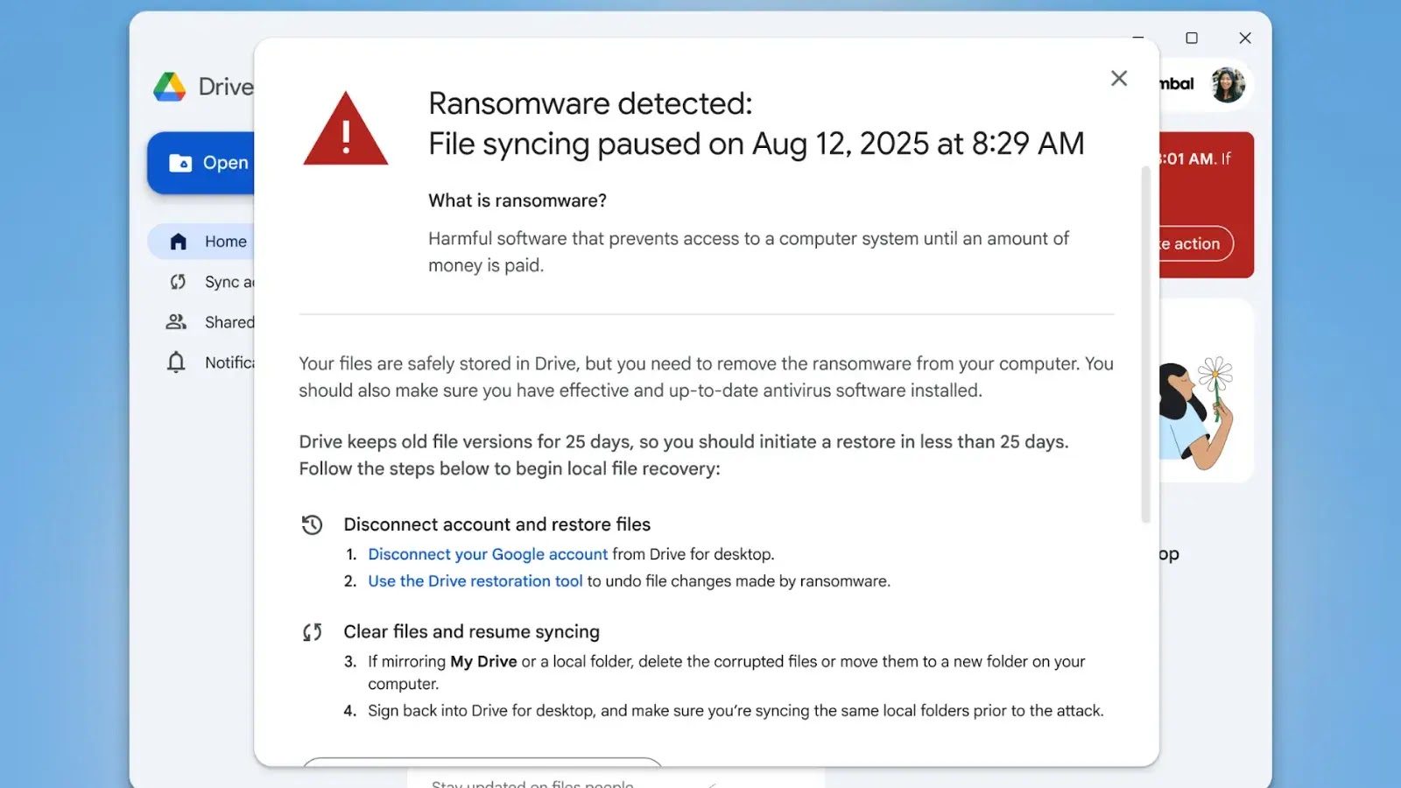Click the Take action button
This screenshot has height=788, width=1401.
pos(1193,244)
